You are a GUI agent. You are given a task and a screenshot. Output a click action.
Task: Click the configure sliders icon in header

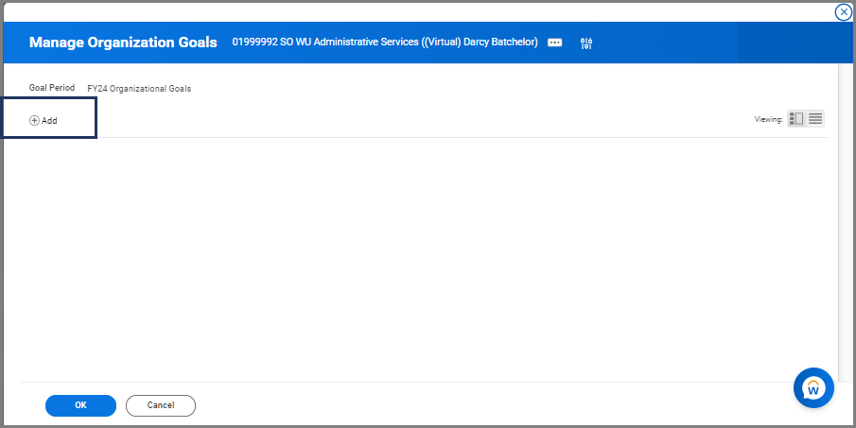[x=585, y=43]
